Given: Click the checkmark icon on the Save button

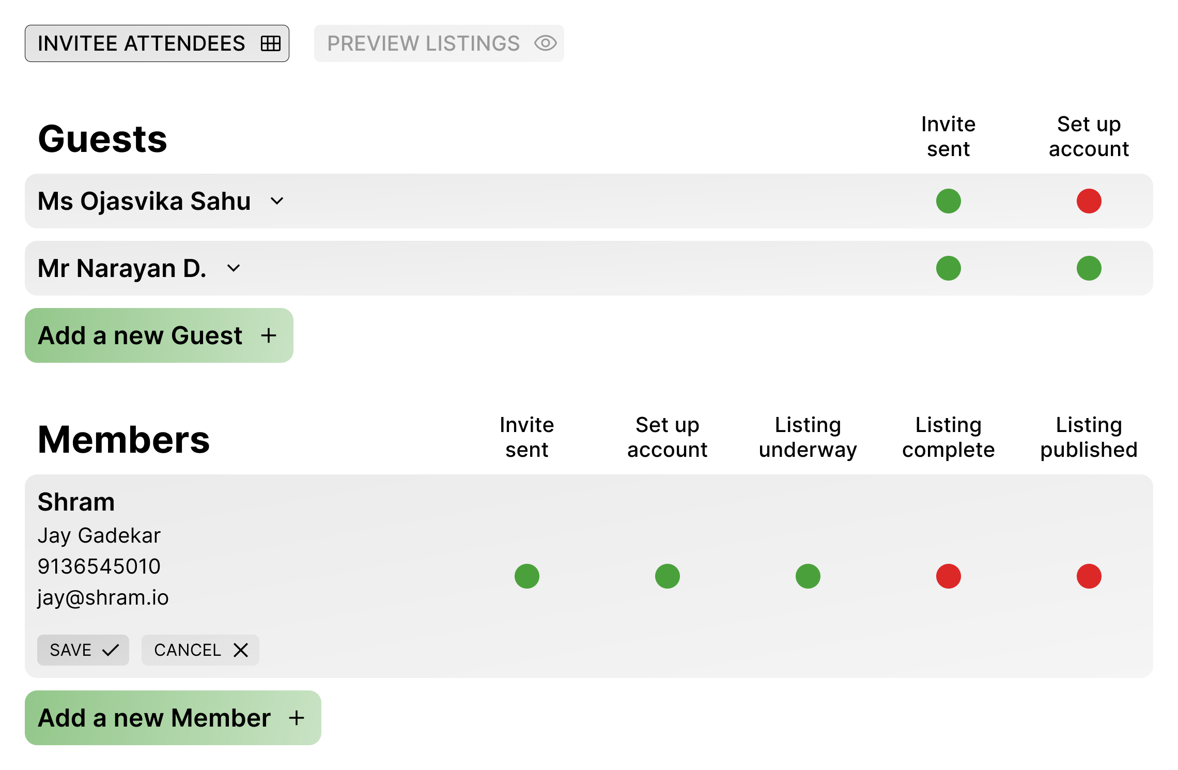Looking at the screenshot, I should tap(111, 650).
